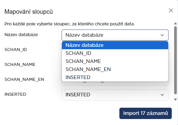Select highlighted Název databáze option in open list
Image resolution: width=178 pixels, height=125 pixels.
[115, 45]
